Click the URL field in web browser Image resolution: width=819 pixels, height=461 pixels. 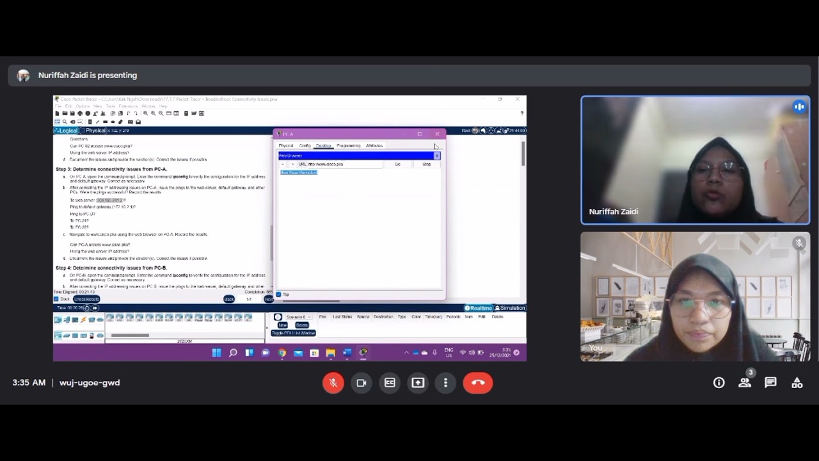coord(344,165)
